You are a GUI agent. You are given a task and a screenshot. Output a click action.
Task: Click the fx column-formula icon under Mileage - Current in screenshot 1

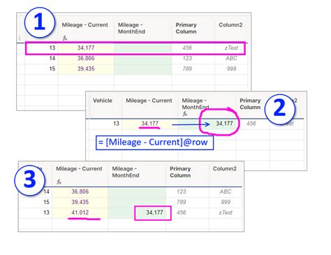click(65, 38)
